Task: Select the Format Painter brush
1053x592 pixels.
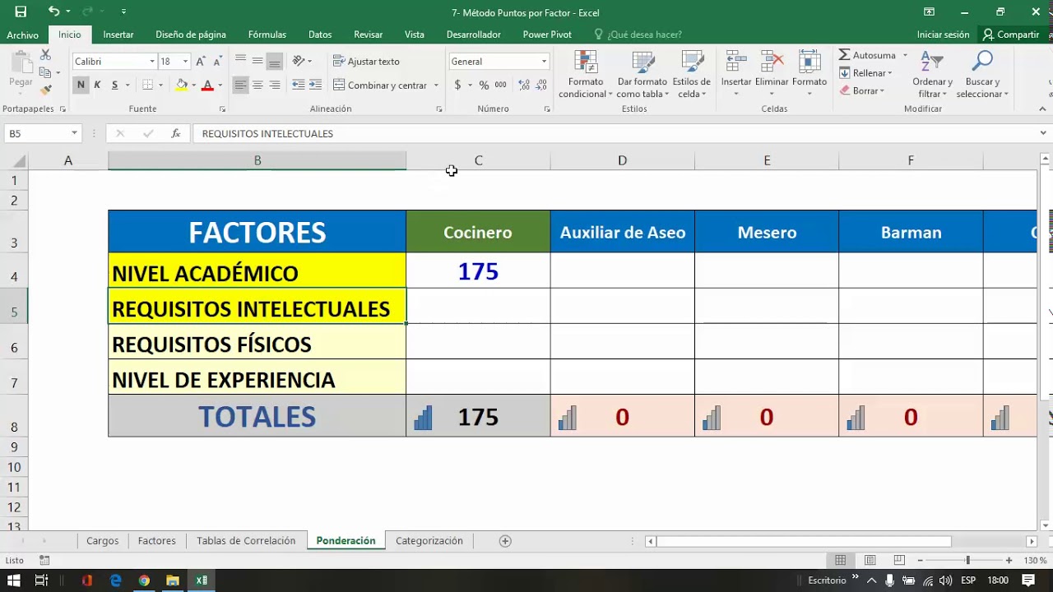Action: point(45,90)
